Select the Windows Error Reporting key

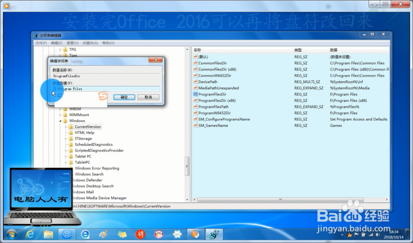[x=97, y=168]
